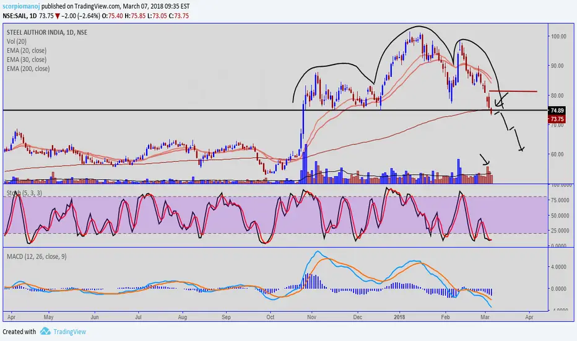Select the STEEL AUTHOR INDIA, 1D, NSE title
Viewport: 577px width, 341px height.
point(46,32)
